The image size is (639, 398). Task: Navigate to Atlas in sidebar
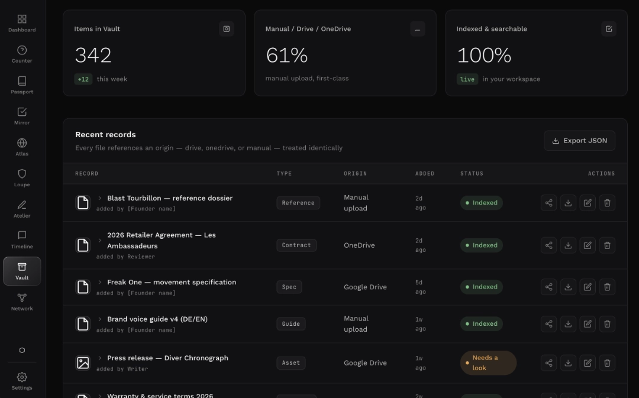22,147
